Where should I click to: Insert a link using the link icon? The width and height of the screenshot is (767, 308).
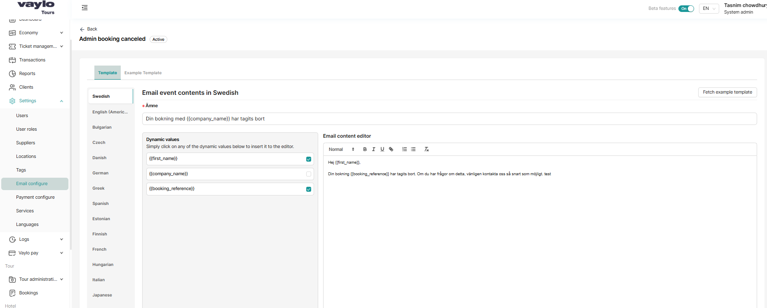pos(391,149)
